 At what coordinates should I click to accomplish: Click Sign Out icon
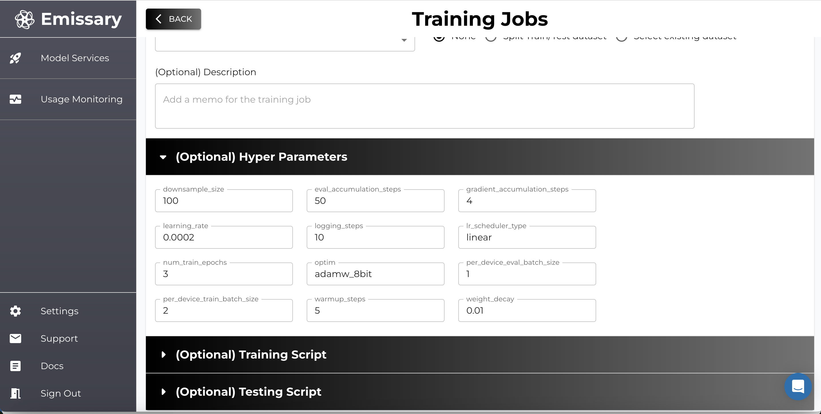(x=15, y=393)
